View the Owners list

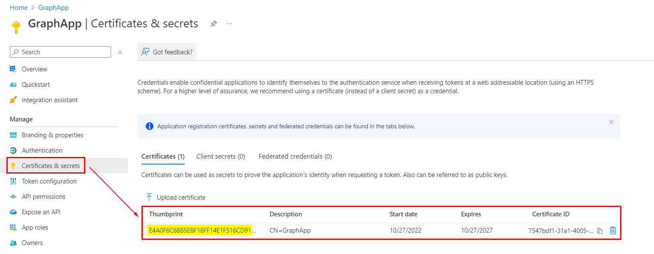click(32, 242)
